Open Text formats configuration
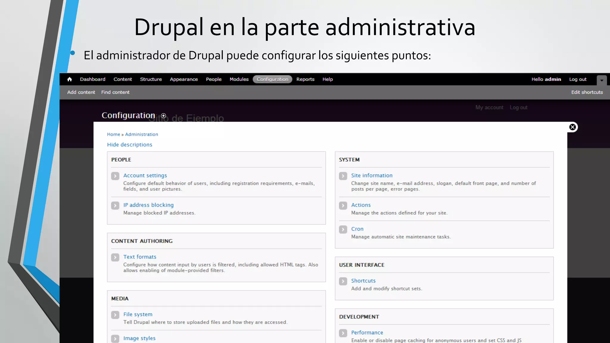The image size is (610, 343). (140, 257)
